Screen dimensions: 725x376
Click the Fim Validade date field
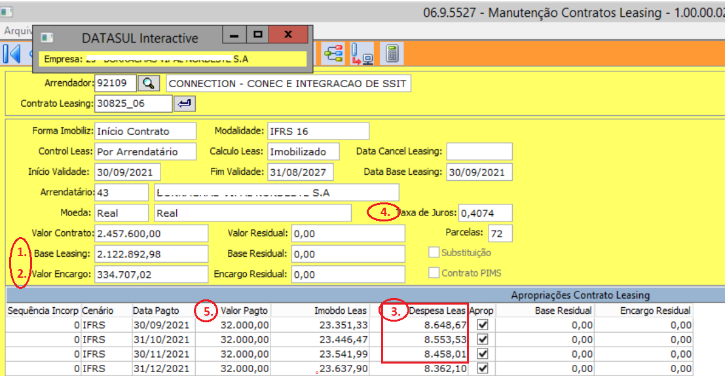[x=301, y=172]
